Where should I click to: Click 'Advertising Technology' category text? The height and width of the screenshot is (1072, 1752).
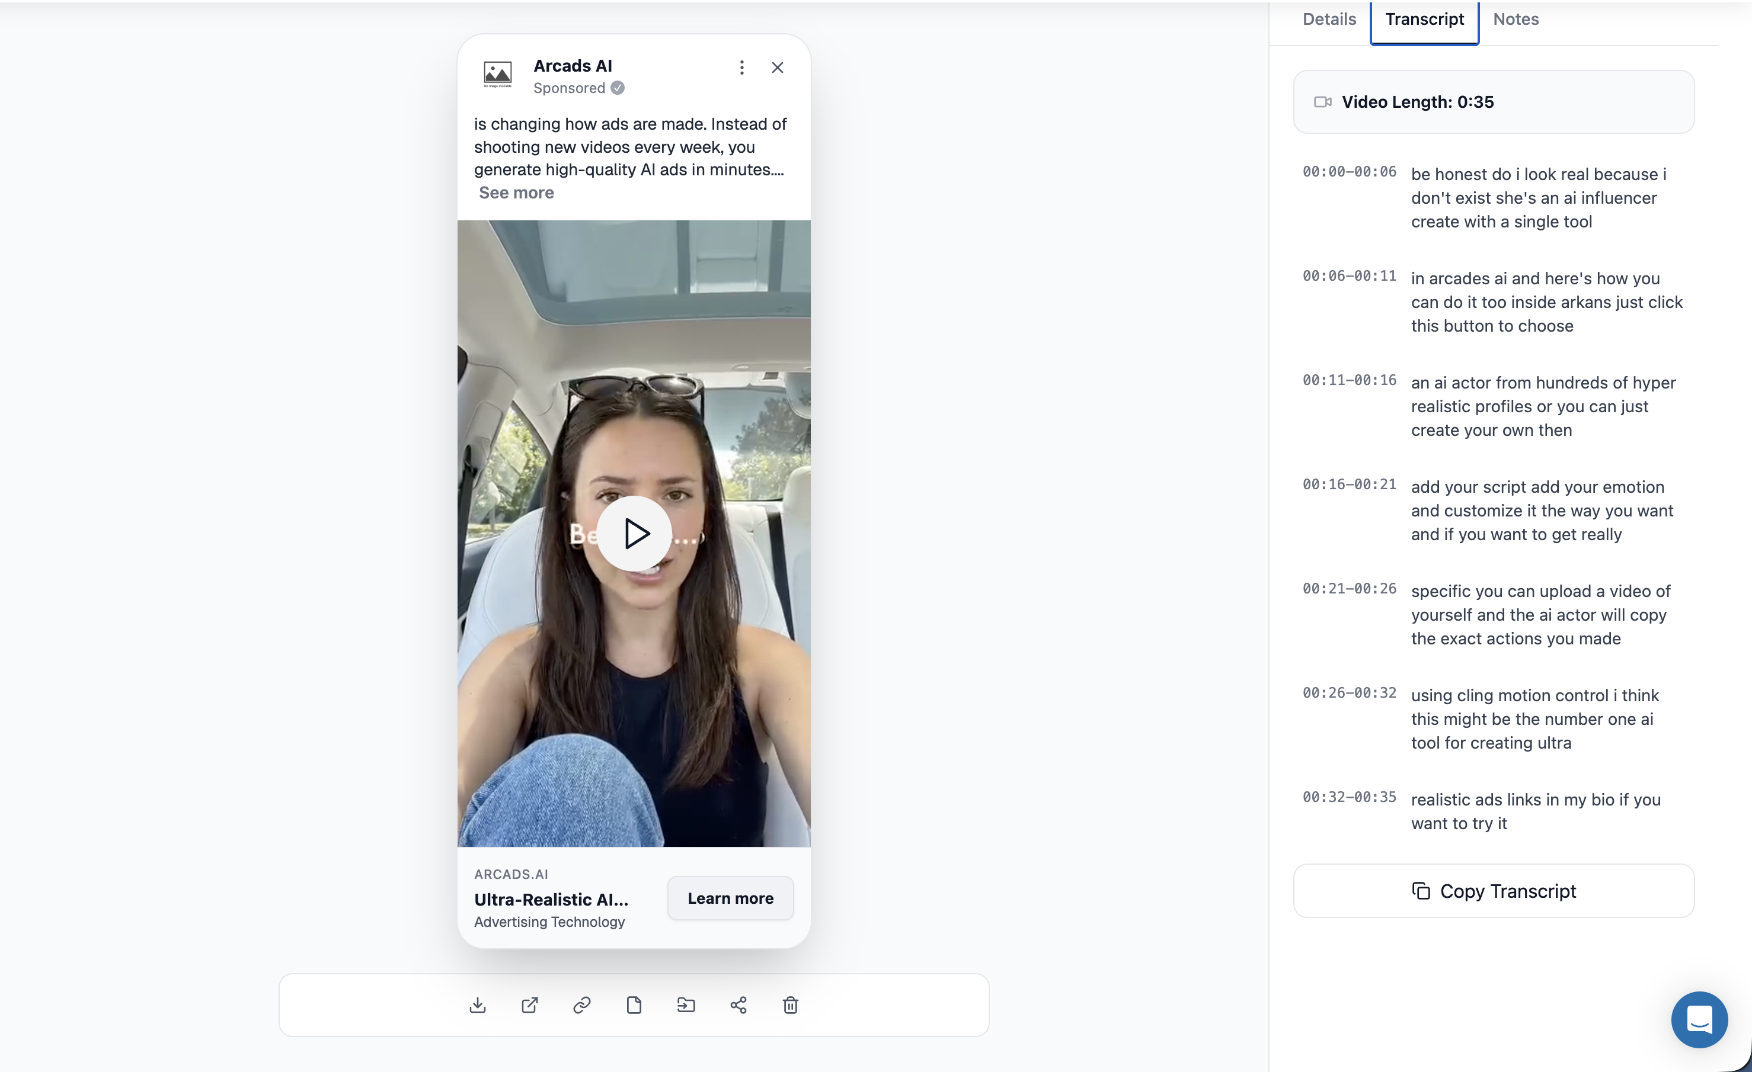549,922
